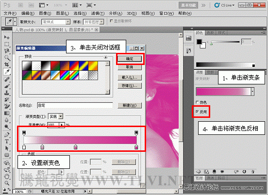
Task: Open the 图像(I) menu
Action: point(45,13)
